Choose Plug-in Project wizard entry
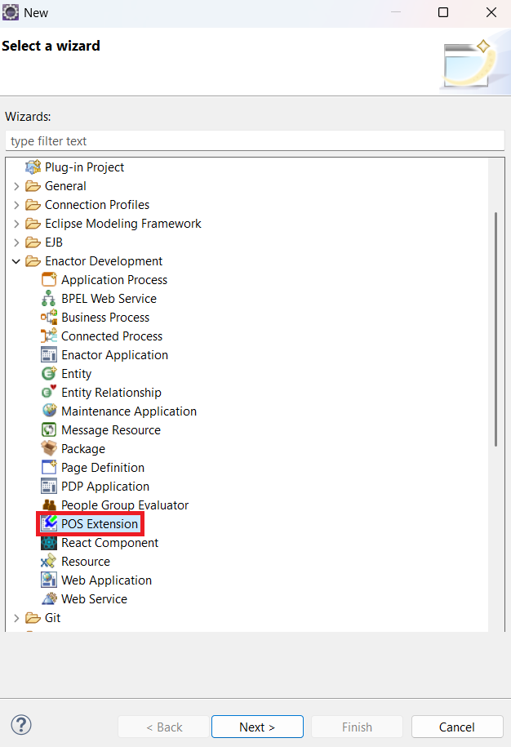The image size is (511, 747). (84, 167)
